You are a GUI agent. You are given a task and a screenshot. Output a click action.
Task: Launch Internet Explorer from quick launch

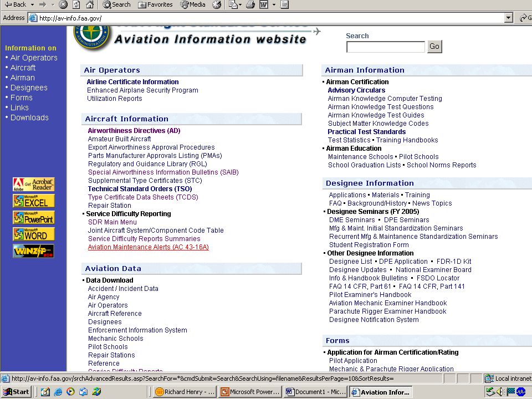tap(58, 392)
